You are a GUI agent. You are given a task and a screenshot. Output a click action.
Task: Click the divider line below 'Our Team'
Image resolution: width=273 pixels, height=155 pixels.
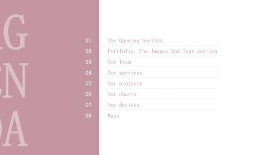pos(159,67)
